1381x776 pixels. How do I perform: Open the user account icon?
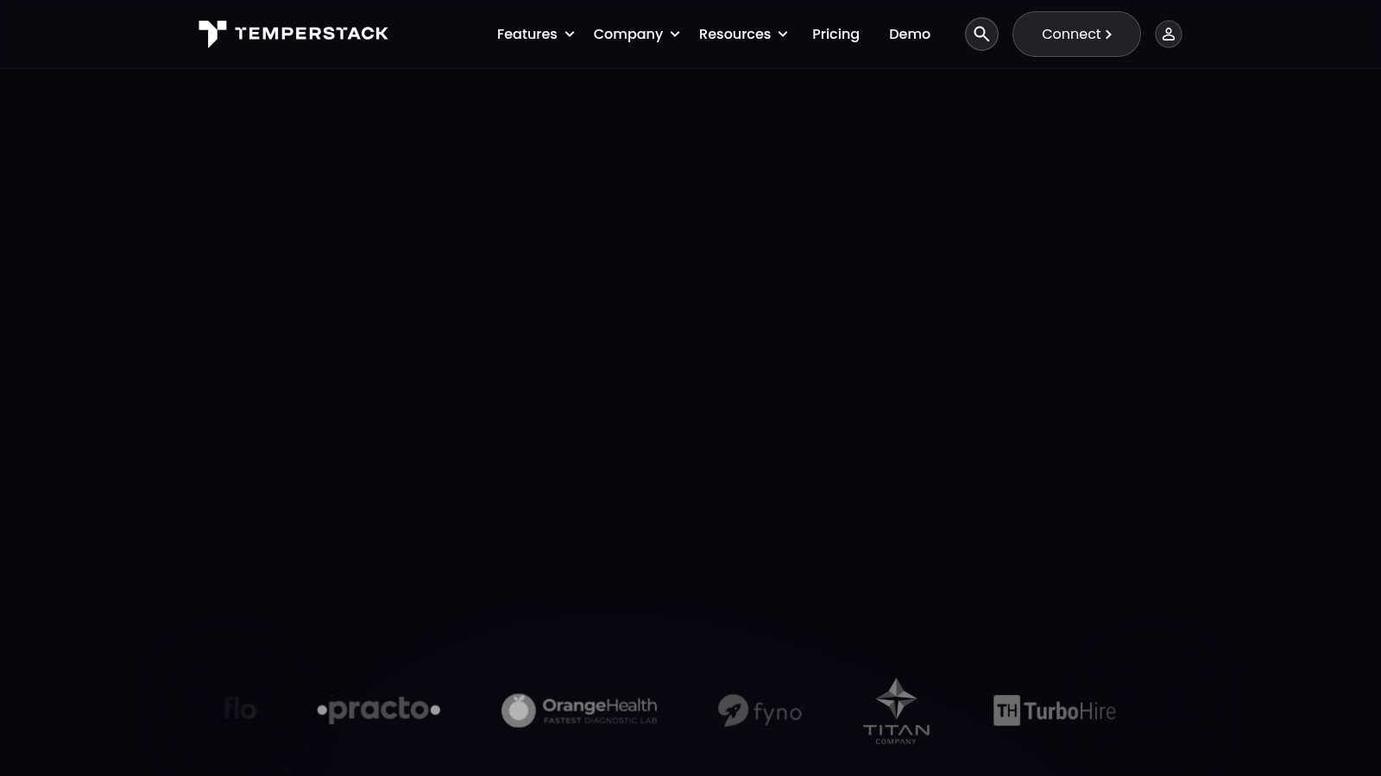(x=1169, y=34)
